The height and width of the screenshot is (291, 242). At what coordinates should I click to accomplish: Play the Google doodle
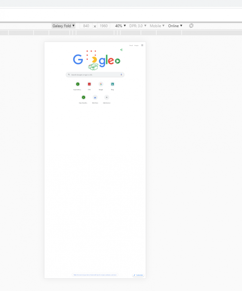coord(118,61)
